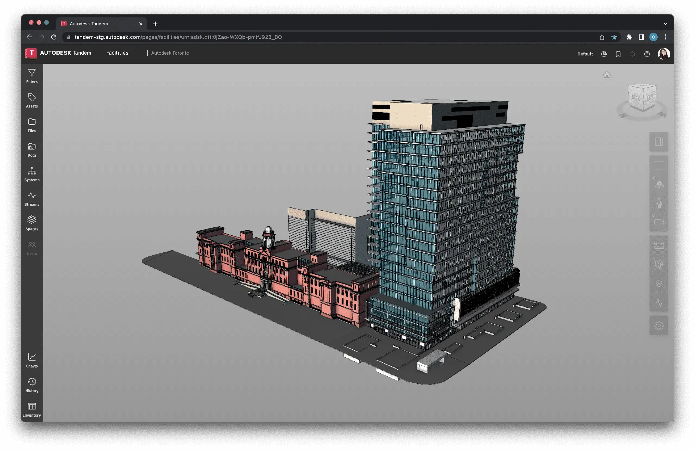
Task: Expand the tab search chevron
Action: pyautogui.click(x=665, y=24)
